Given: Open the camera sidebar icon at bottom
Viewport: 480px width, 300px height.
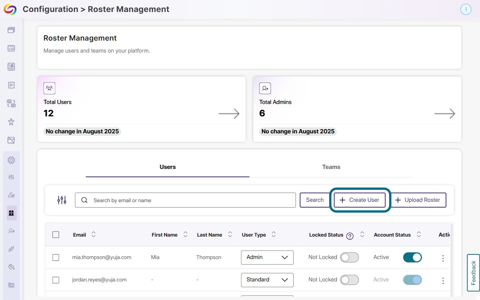Looking at the screenshot, I should pos(11,285).
